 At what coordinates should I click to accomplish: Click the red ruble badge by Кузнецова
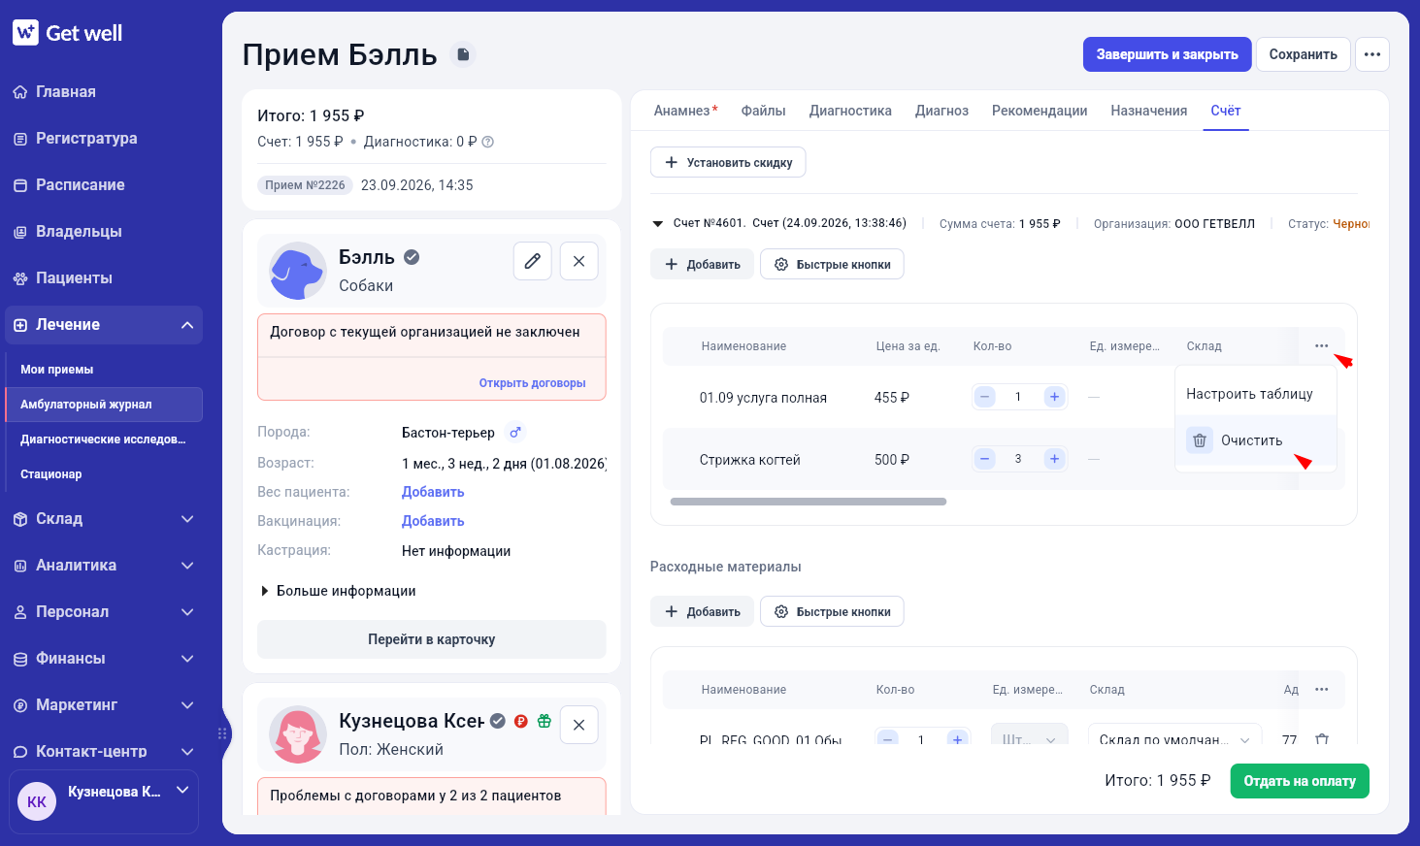pos(521,721)
